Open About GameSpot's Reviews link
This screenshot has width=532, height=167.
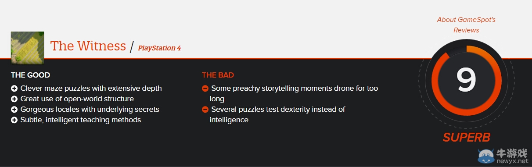[x=466, y=25]
